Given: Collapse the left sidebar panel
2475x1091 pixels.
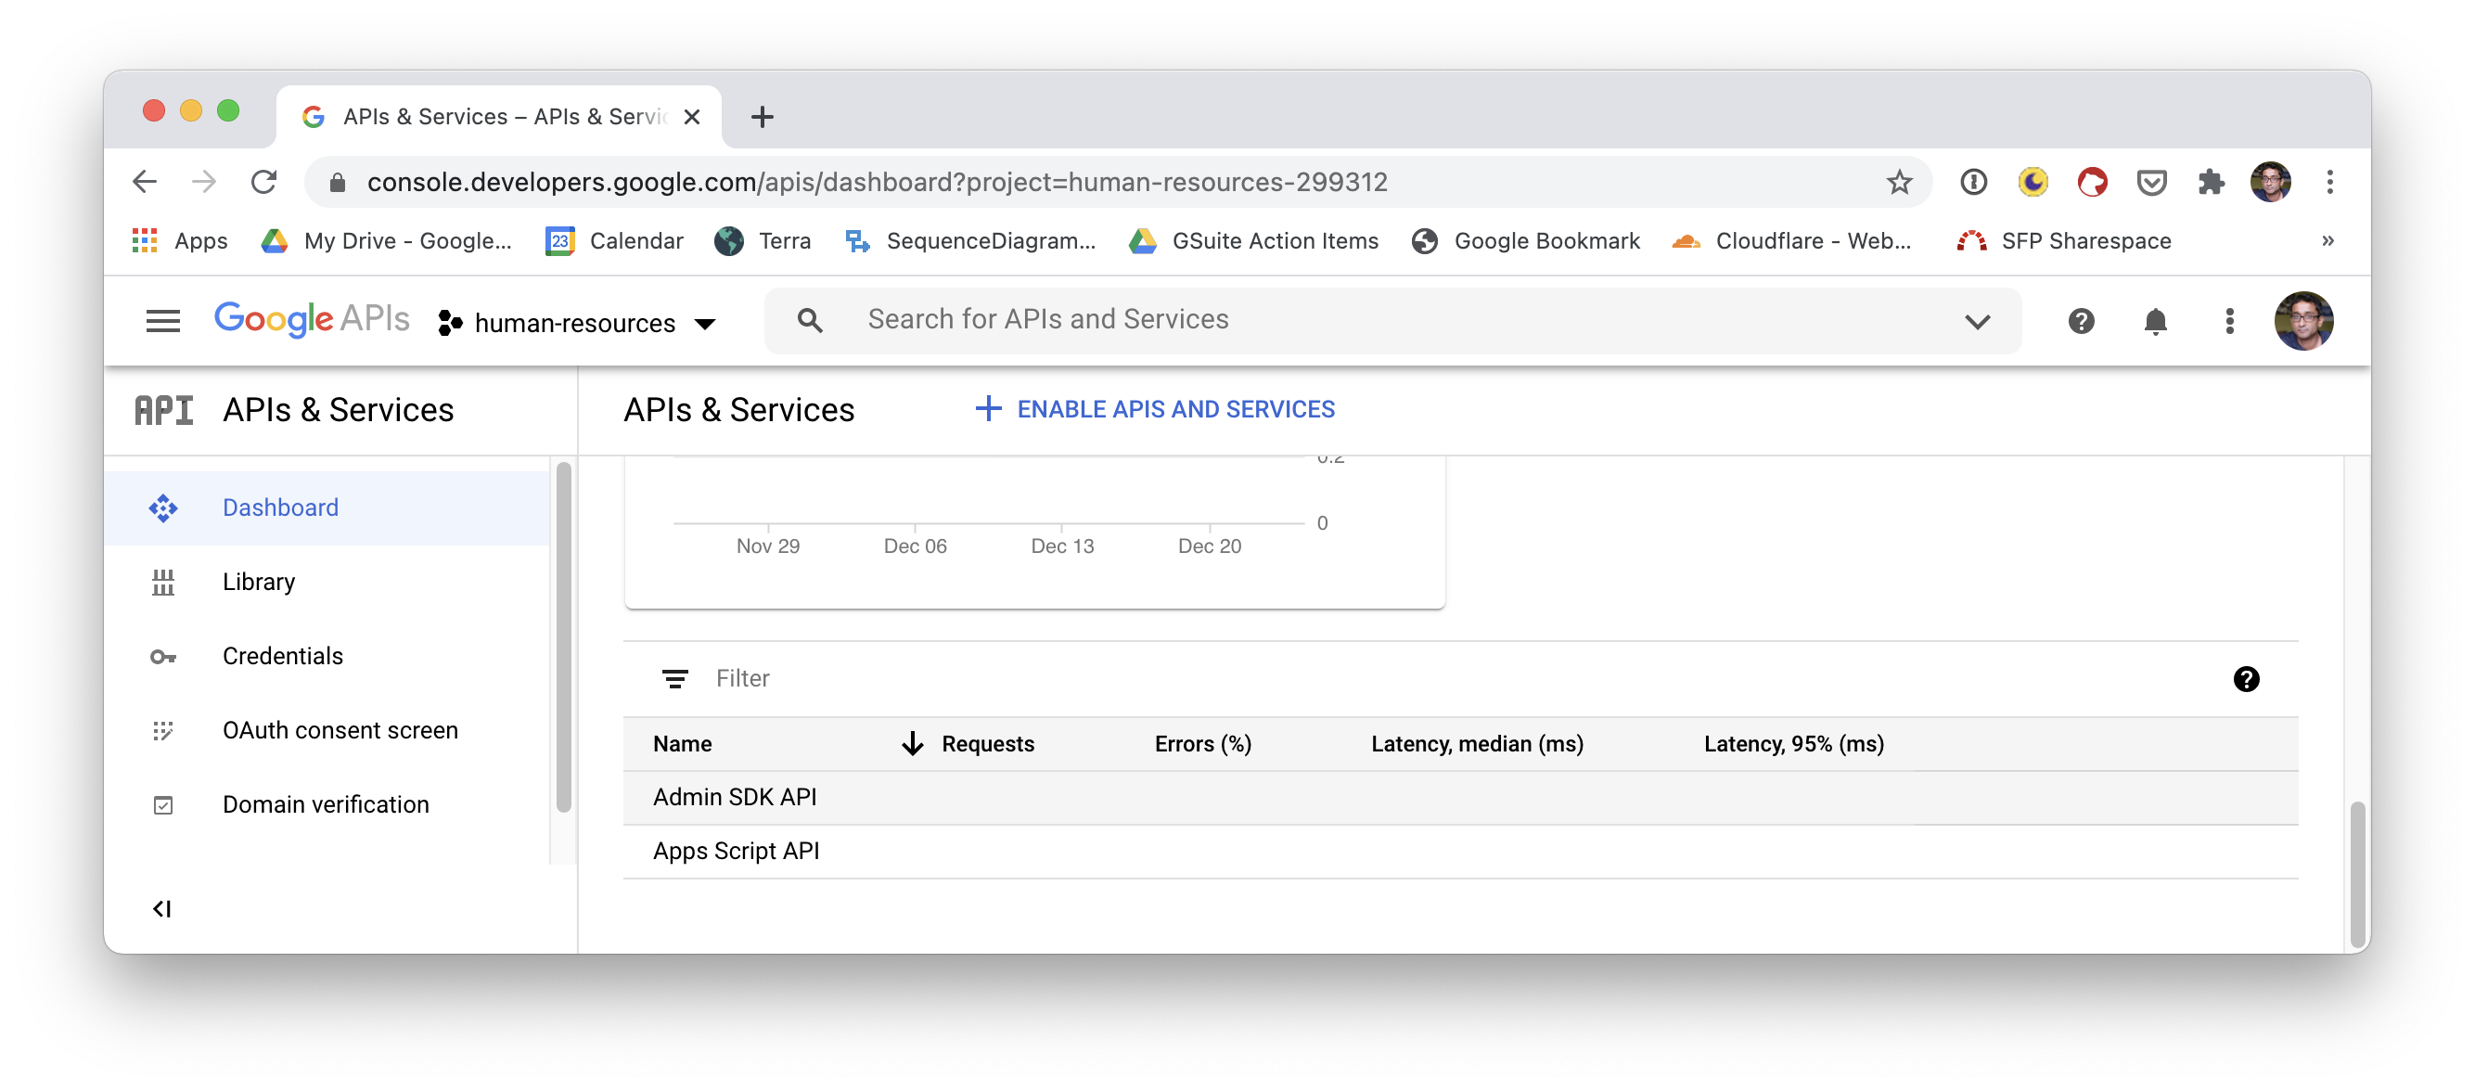Looking at the screenshot, I should 161,908.
